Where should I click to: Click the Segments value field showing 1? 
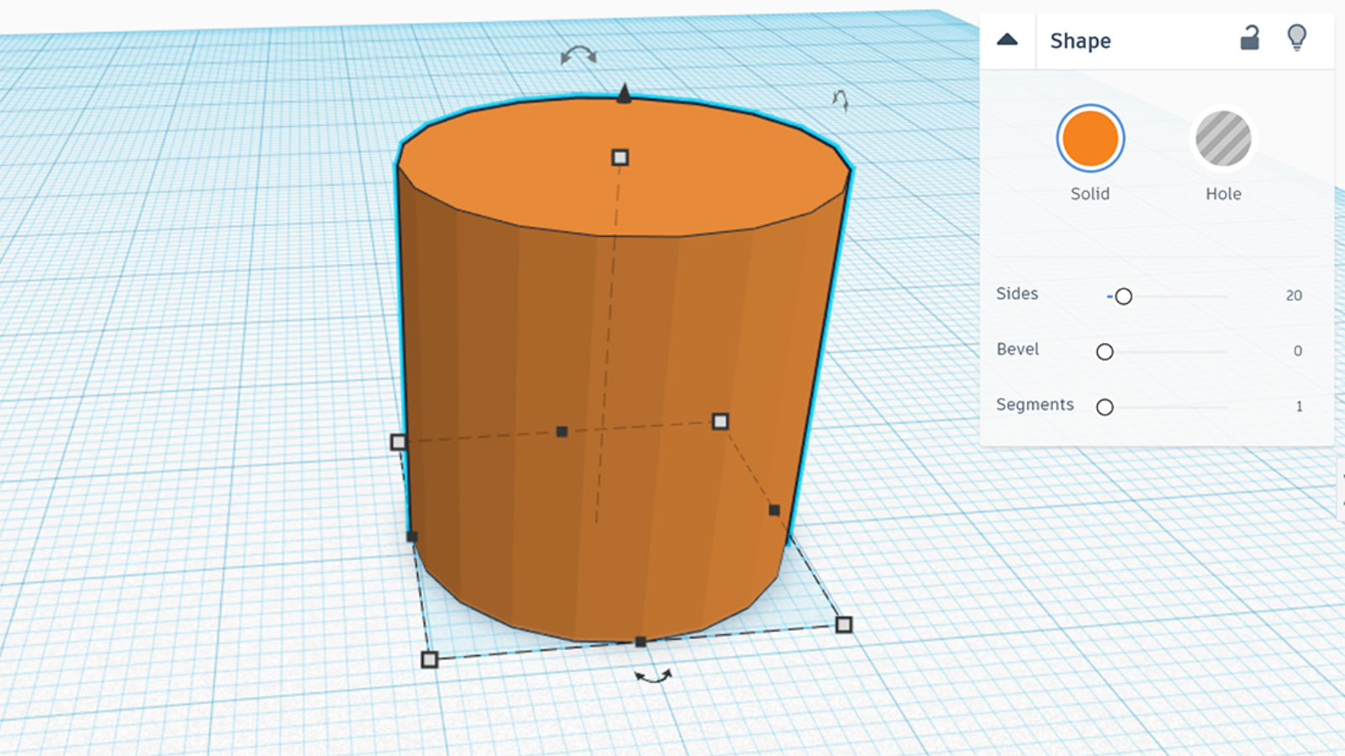point(1298,407)
